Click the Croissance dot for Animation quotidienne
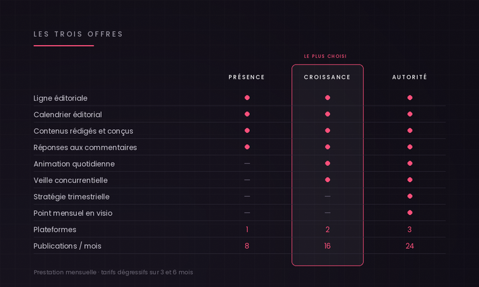 (x=327, y=163)
